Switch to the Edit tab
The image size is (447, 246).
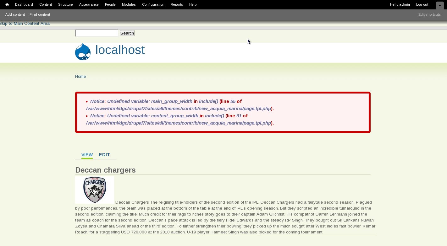click(104, 155)
